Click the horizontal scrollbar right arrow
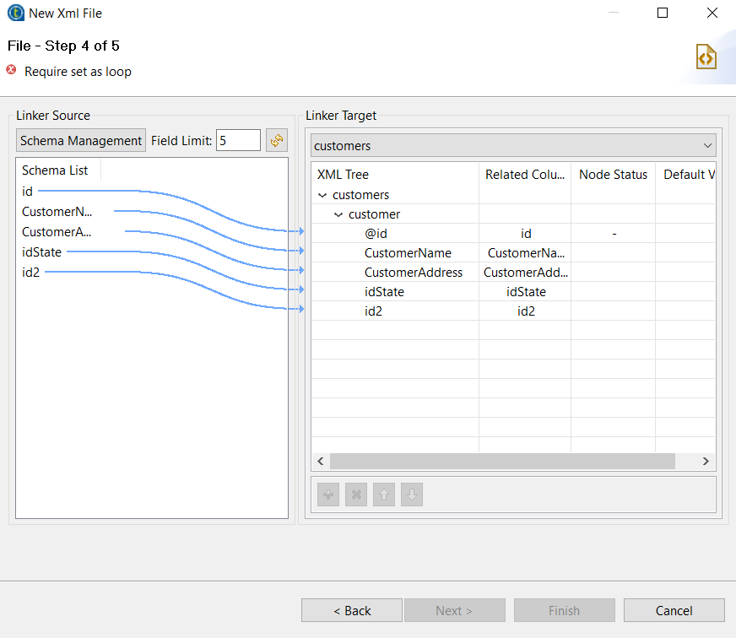 point(706,462)
